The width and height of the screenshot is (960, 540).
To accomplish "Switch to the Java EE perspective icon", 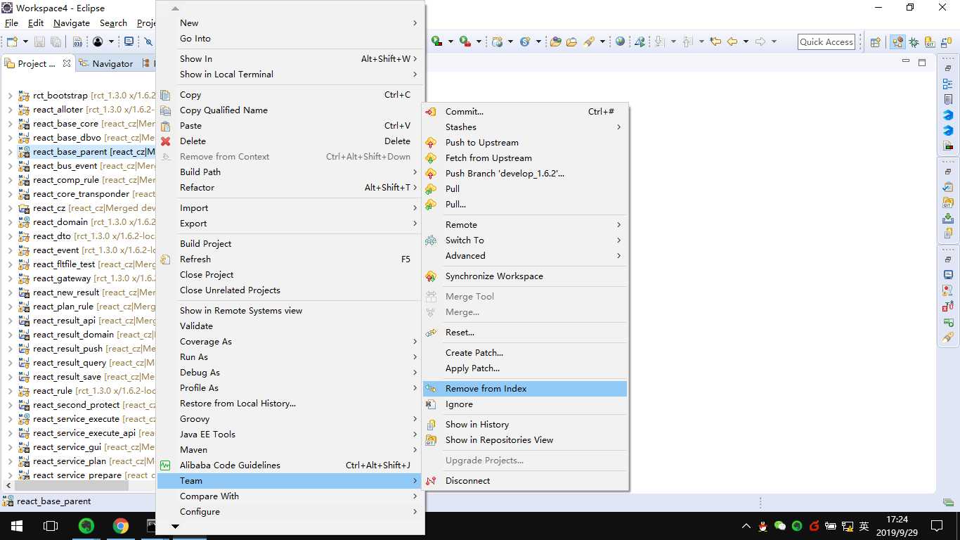I will point(897,42).
